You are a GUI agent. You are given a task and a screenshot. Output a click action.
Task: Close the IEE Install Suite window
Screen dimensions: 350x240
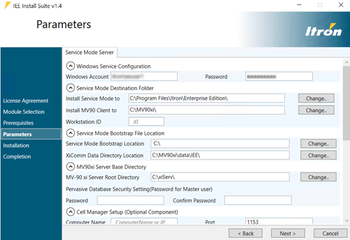click(341, 5)
